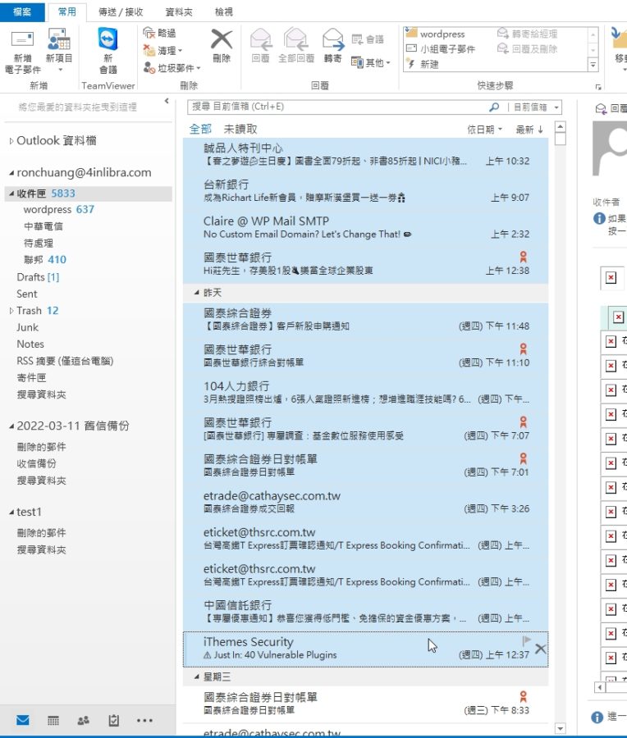Open the Junk mail dropdown
627x738 pixels.
172,68
